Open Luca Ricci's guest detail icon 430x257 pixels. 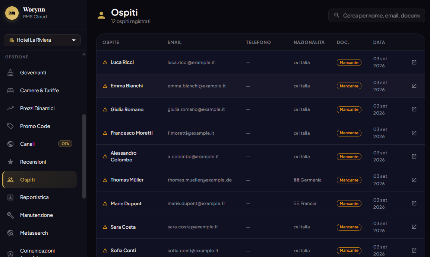click(x=414, y=62)
